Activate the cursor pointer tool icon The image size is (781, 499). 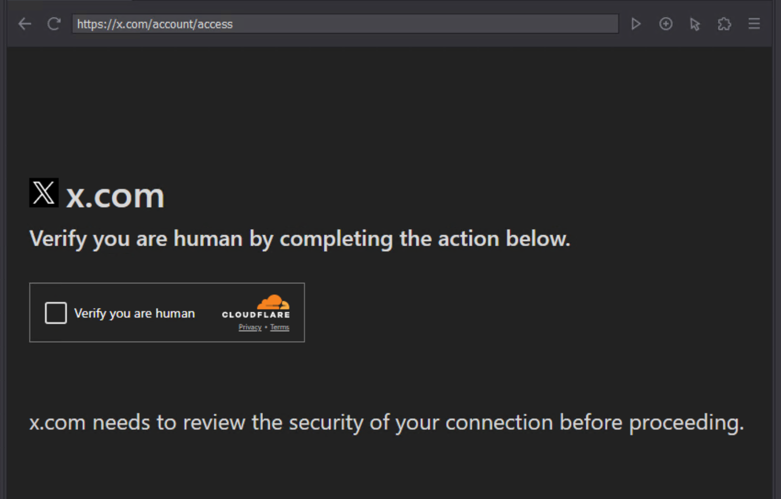pos(695,24)
